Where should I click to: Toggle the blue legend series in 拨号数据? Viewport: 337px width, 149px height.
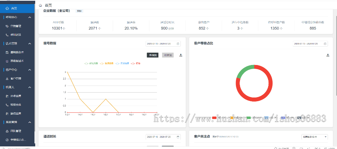click(122, 63)
